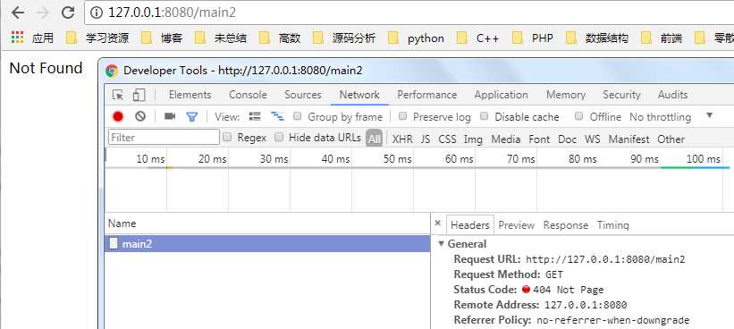Viewport: 734px width, 329px height.
Task: Click the browser address bar URL
Action: tap(172, 13)
